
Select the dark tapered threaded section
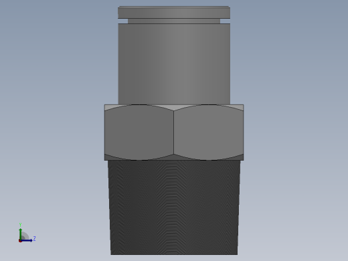pos(174,207)
